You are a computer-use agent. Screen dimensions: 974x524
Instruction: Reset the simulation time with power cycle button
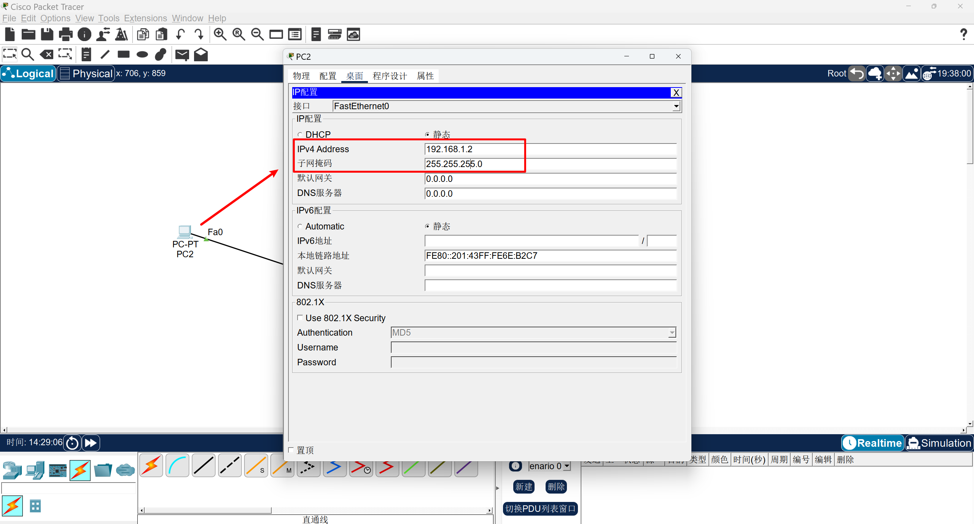(72, 443)
